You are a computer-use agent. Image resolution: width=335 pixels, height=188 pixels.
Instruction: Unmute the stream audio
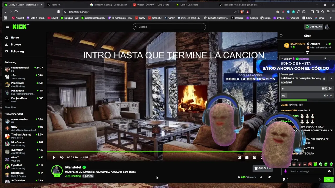pyautogui.click(x=62, y=157)
